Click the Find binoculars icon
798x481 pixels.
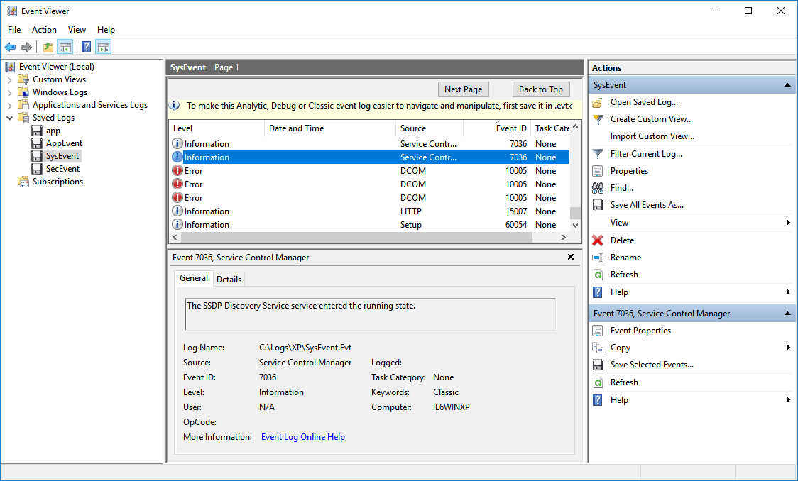pyautogui.click(x=598, y=188)
